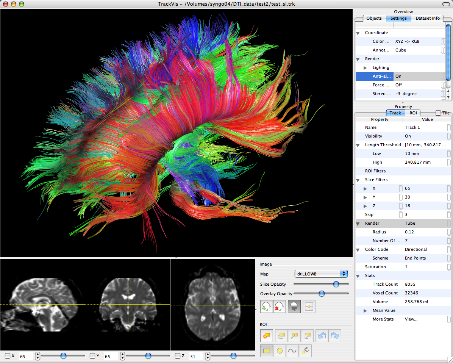453x363 pixels.
Task: Click the add image head icon
Action: click(x=266, y=307)
